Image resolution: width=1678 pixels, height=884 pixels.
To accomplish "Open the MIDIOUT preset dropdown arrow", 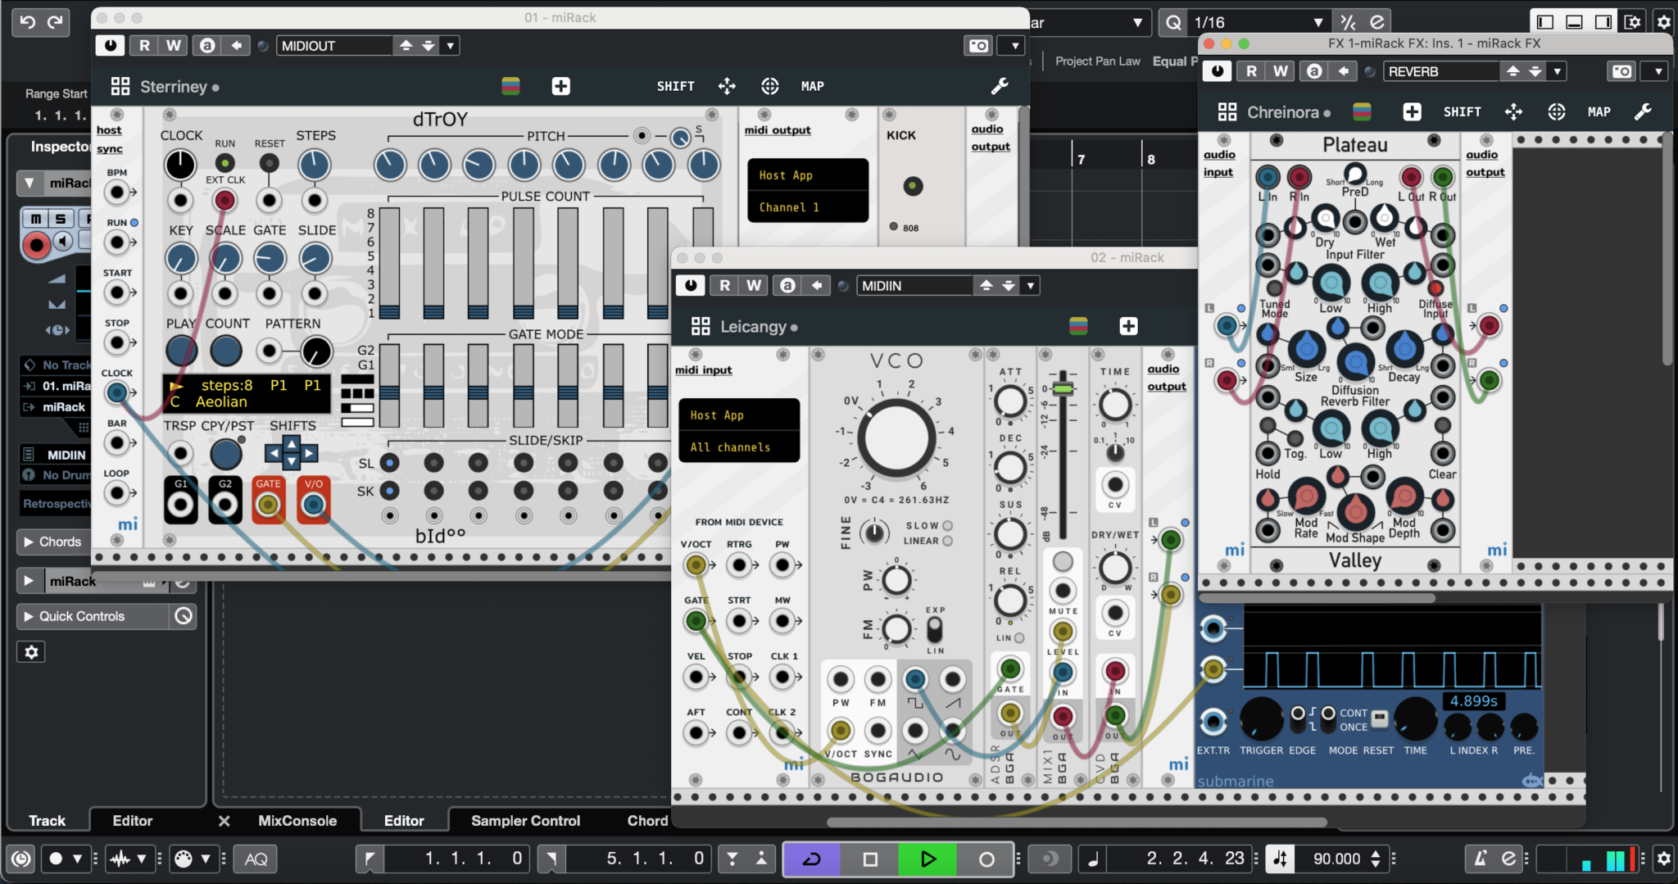I will tap(450, 45).
